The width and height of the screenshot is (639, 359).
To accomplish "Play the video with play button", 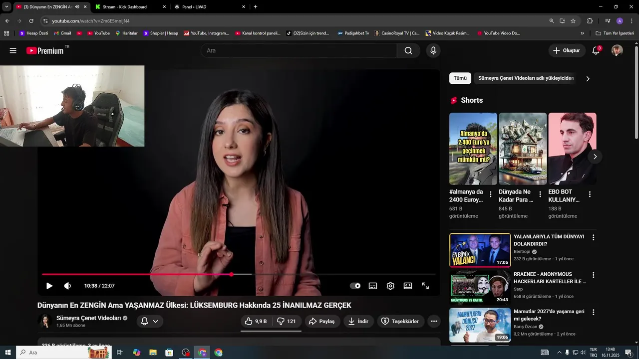I will tap(49, 286).
